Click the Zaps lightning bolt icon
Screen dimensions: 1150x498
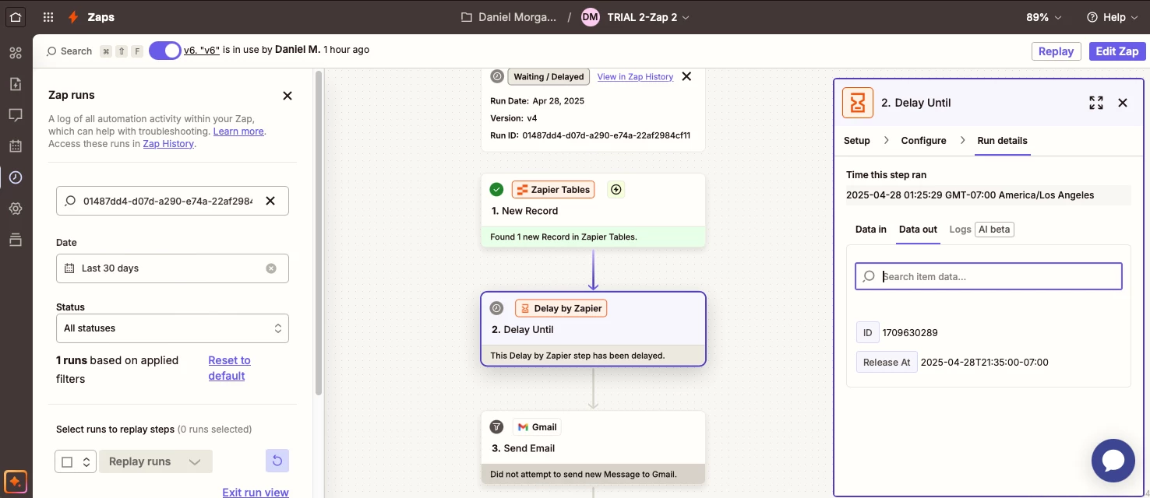(x=73, y=17)
